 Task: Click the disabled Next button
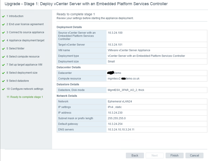(155, 156)
